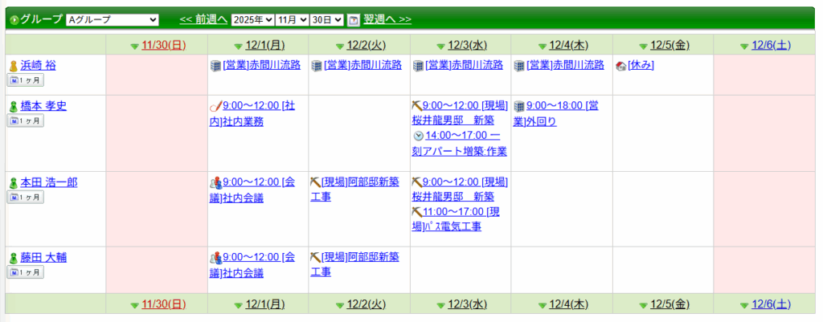
Task: Click the 1ヶ月 button under 橋本 孝史
Action: tap(26, 120)
